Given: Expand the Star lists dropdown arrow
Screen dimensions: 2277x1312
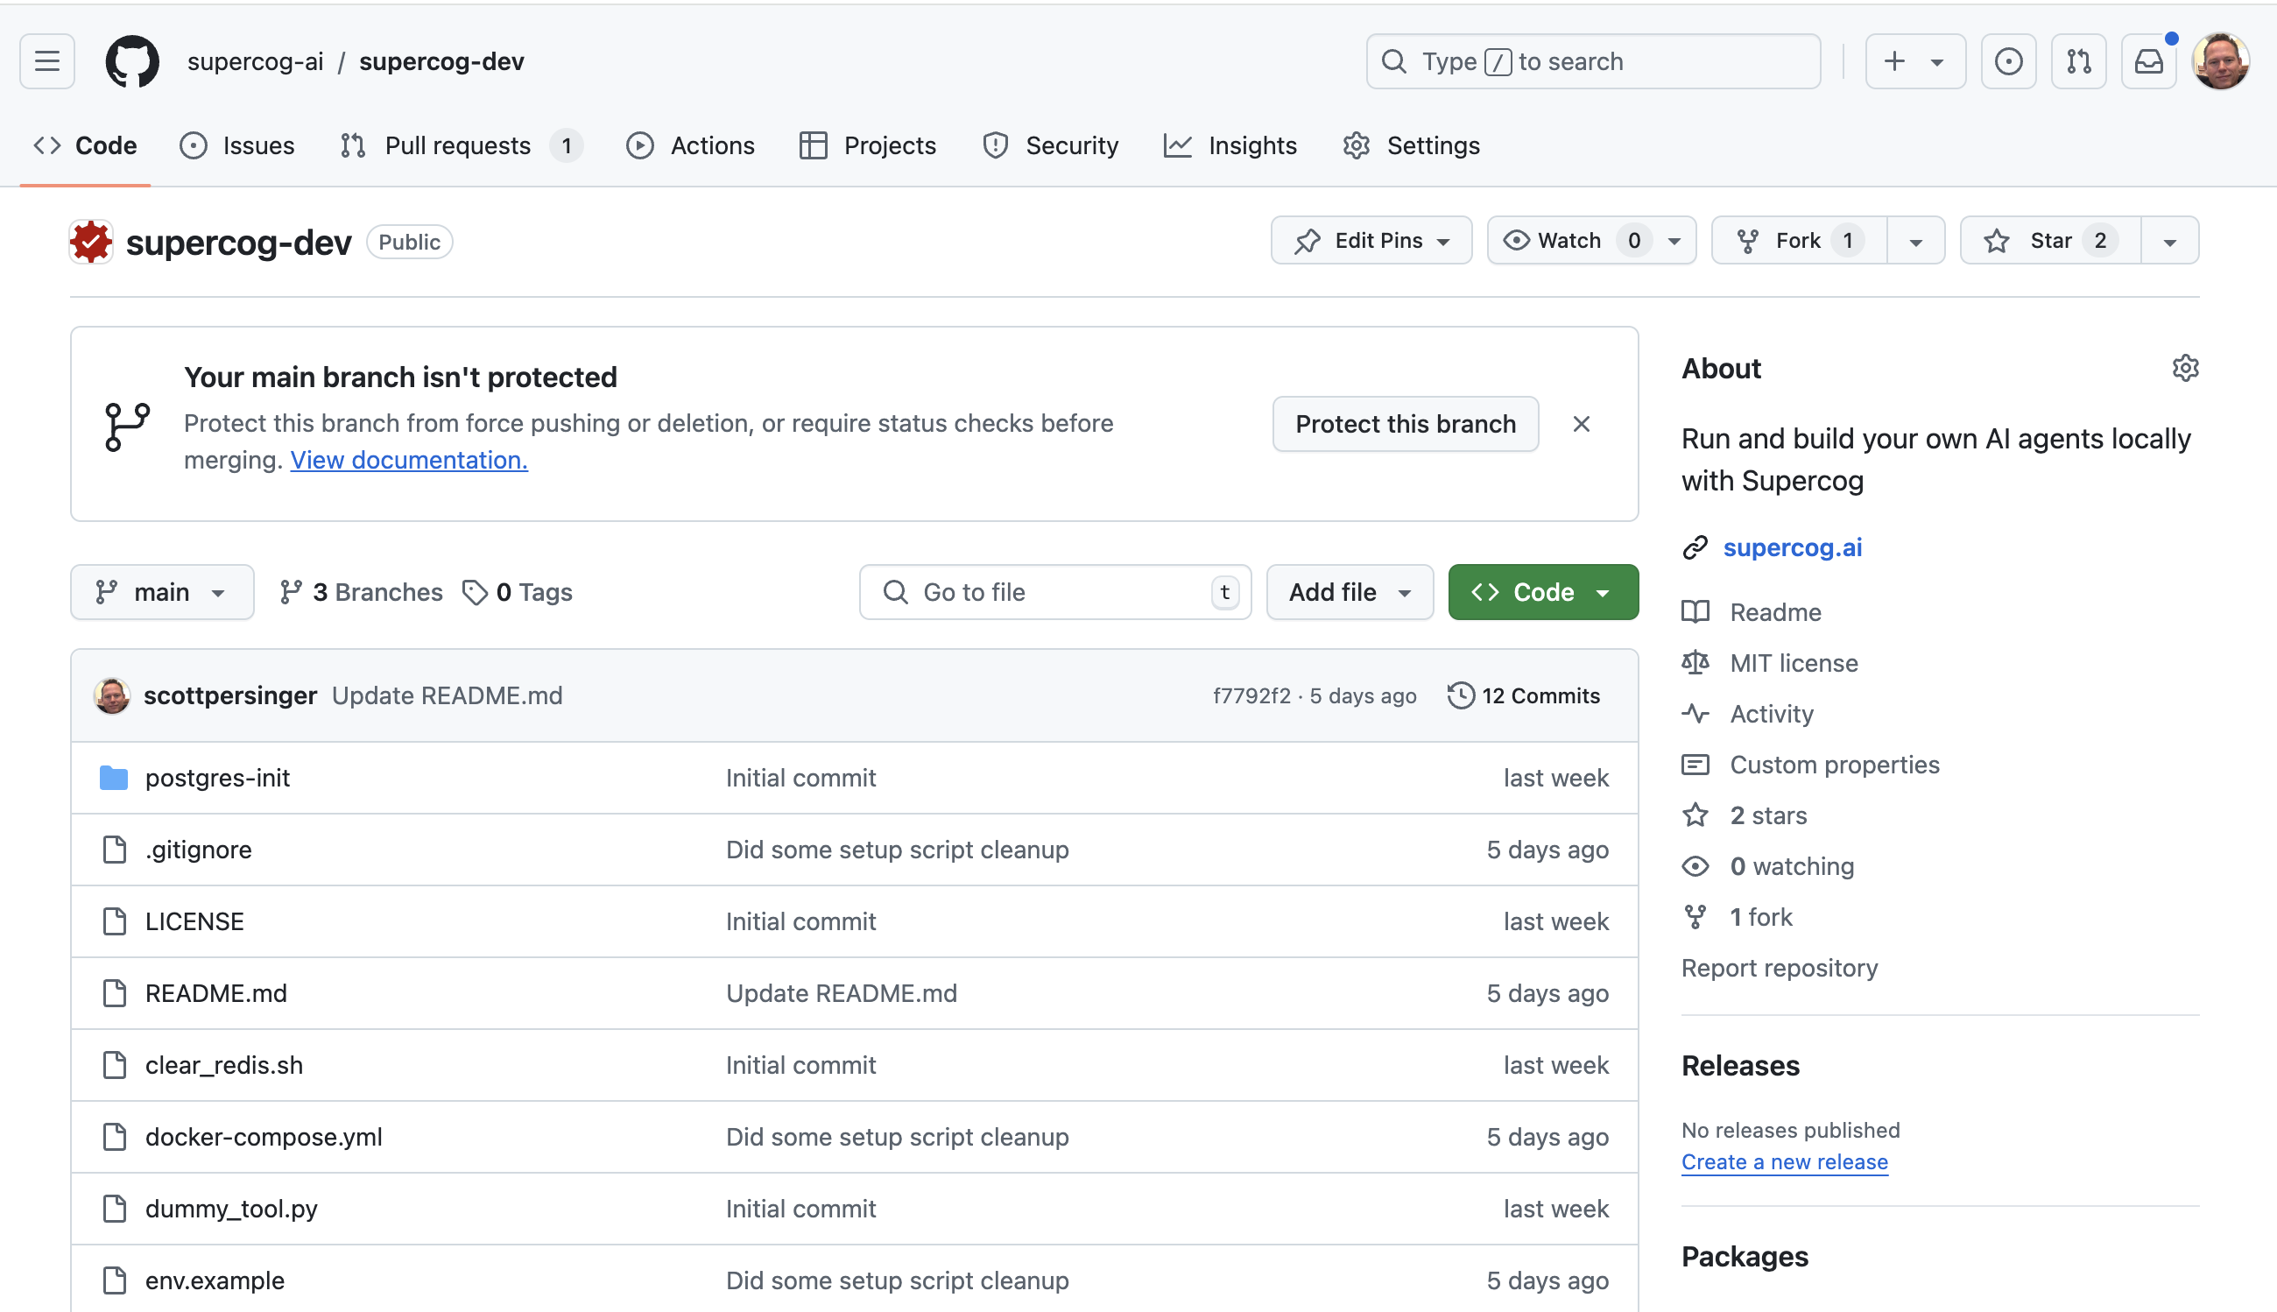Looking at the screenshot, I should point(2169,242).
